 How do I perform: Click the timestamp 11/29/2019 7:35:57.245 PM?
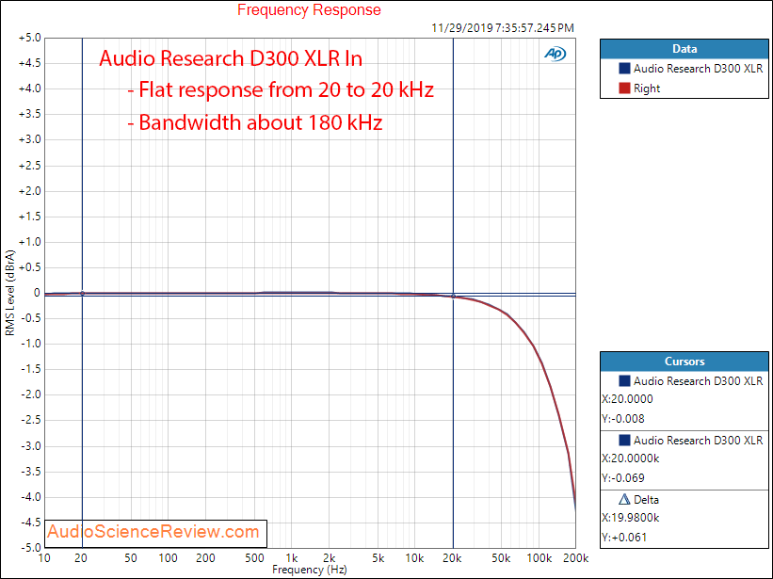coord(503,28)
